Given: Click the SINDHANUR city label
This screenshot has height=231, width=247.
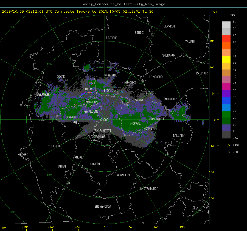Looking at the screenshot, I should (169, 99).
